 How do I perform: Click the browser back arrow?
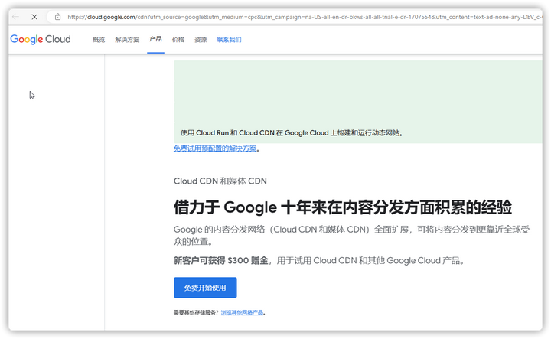click(15, 17)
